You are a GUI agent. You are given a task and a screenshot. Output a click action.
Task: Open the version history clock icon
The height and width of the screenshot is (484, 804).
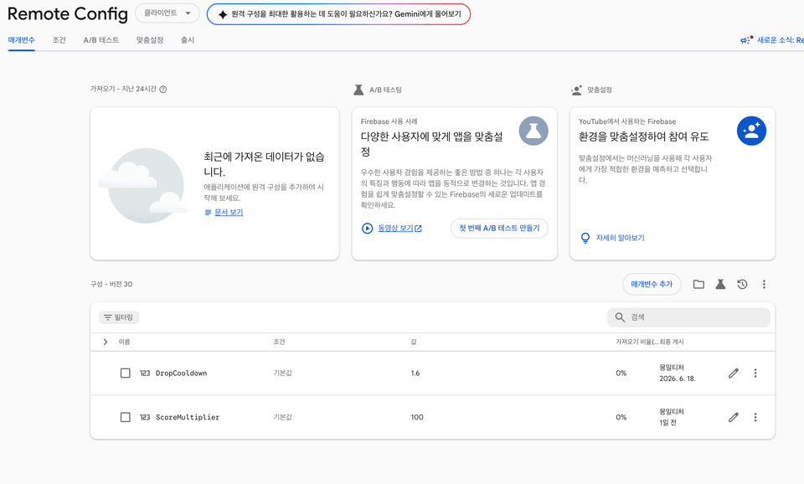click(x=742, y=284)
